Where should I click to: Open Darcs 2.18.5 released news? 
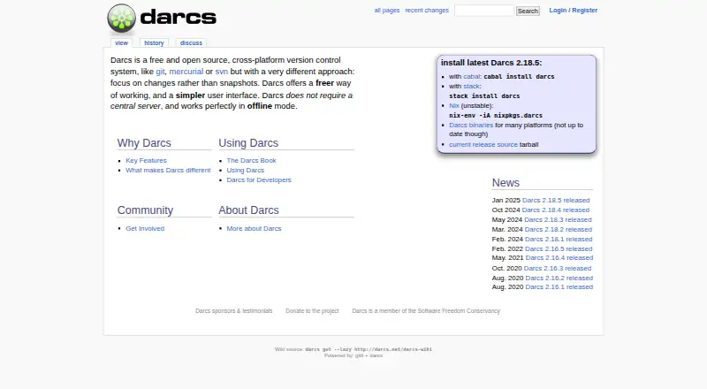tap(556, 201)
